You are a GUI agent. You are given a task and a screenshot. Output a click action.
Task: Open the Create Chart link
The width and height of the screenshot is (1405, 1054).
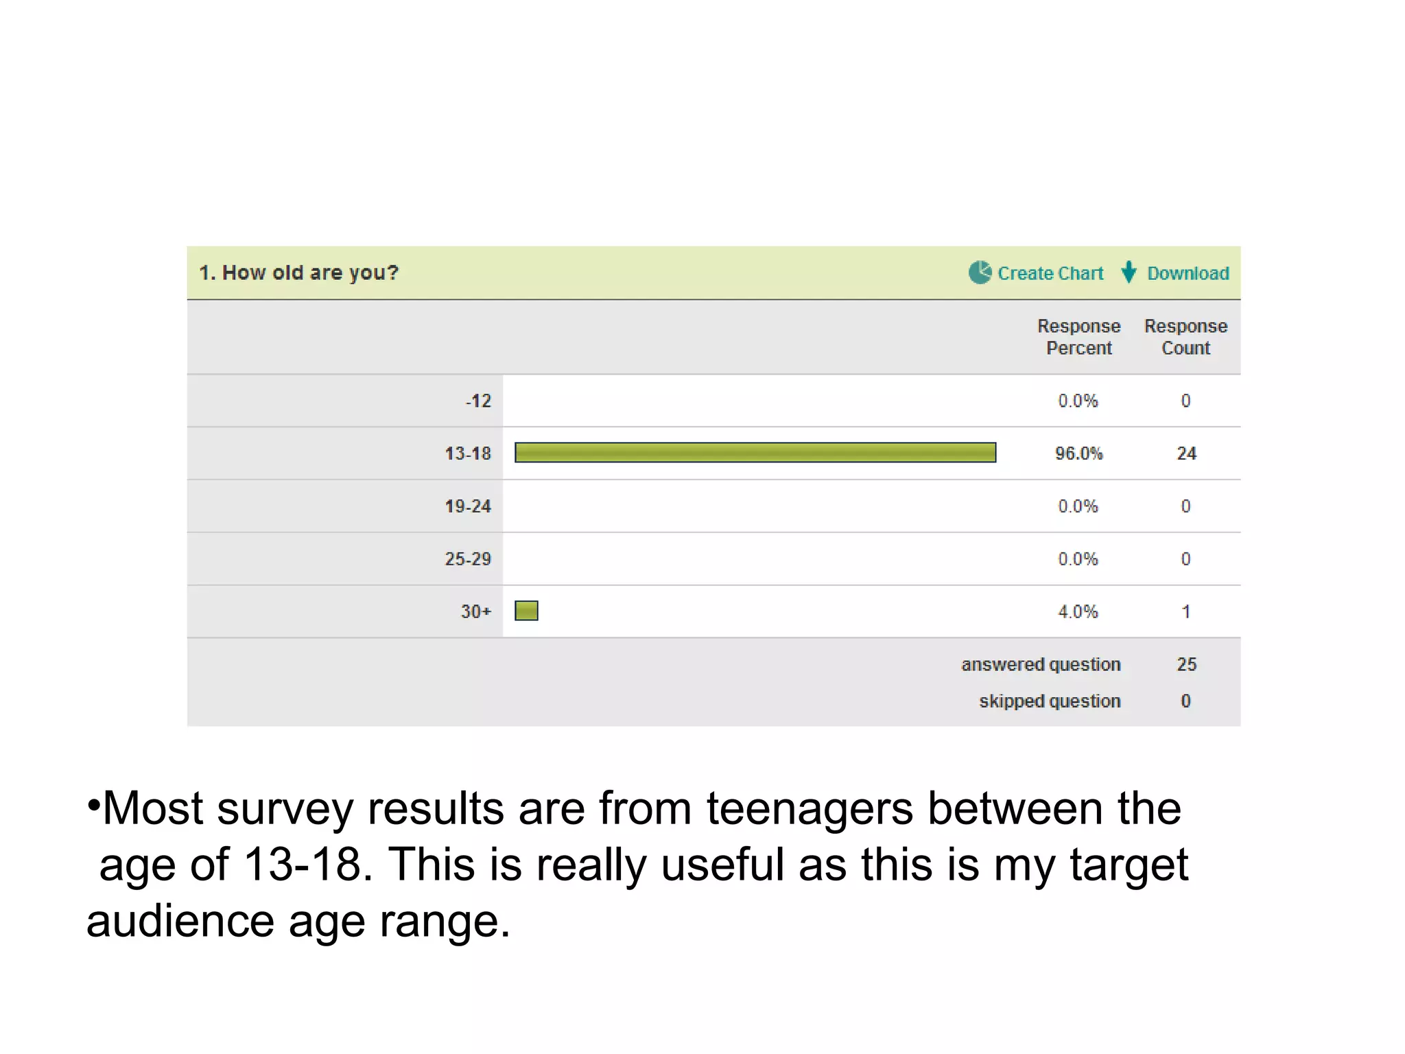coord(1050,273)
